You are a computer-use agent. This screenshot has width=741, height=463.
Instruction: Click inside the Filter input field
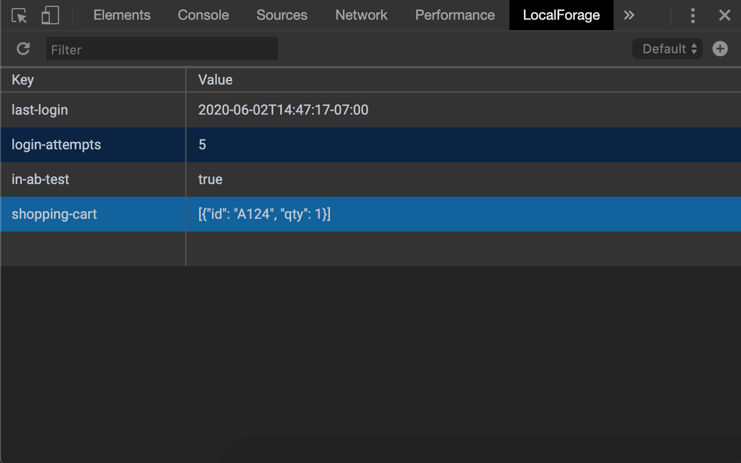coord(162,50)
